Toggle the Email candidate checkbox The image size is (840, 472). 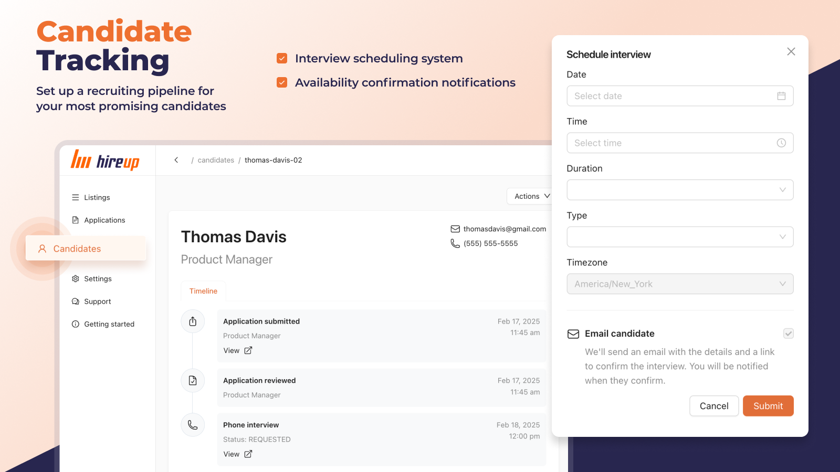[788, 334]
